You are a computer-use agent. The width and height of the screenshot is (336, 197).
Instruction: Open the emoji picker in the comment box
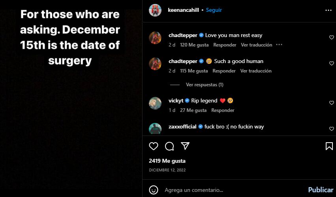coord(154,190)
